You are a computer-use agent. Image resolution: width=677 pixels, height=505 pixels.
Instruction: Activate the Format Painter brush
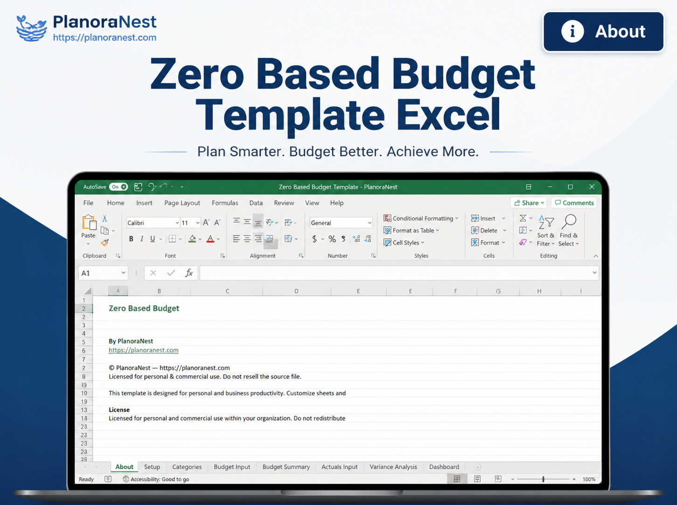pyautogui.click(x=105, y=243)
